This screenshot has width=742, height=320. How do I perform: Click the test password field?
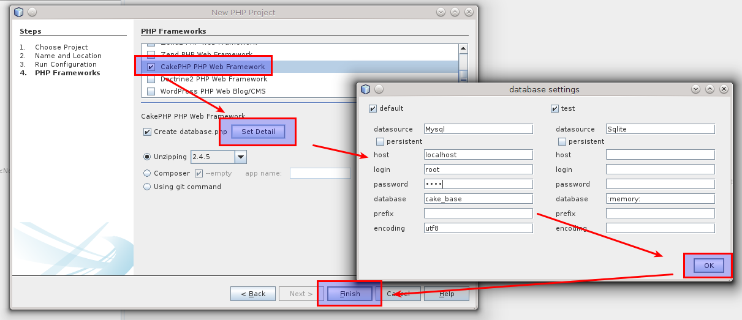661,184
